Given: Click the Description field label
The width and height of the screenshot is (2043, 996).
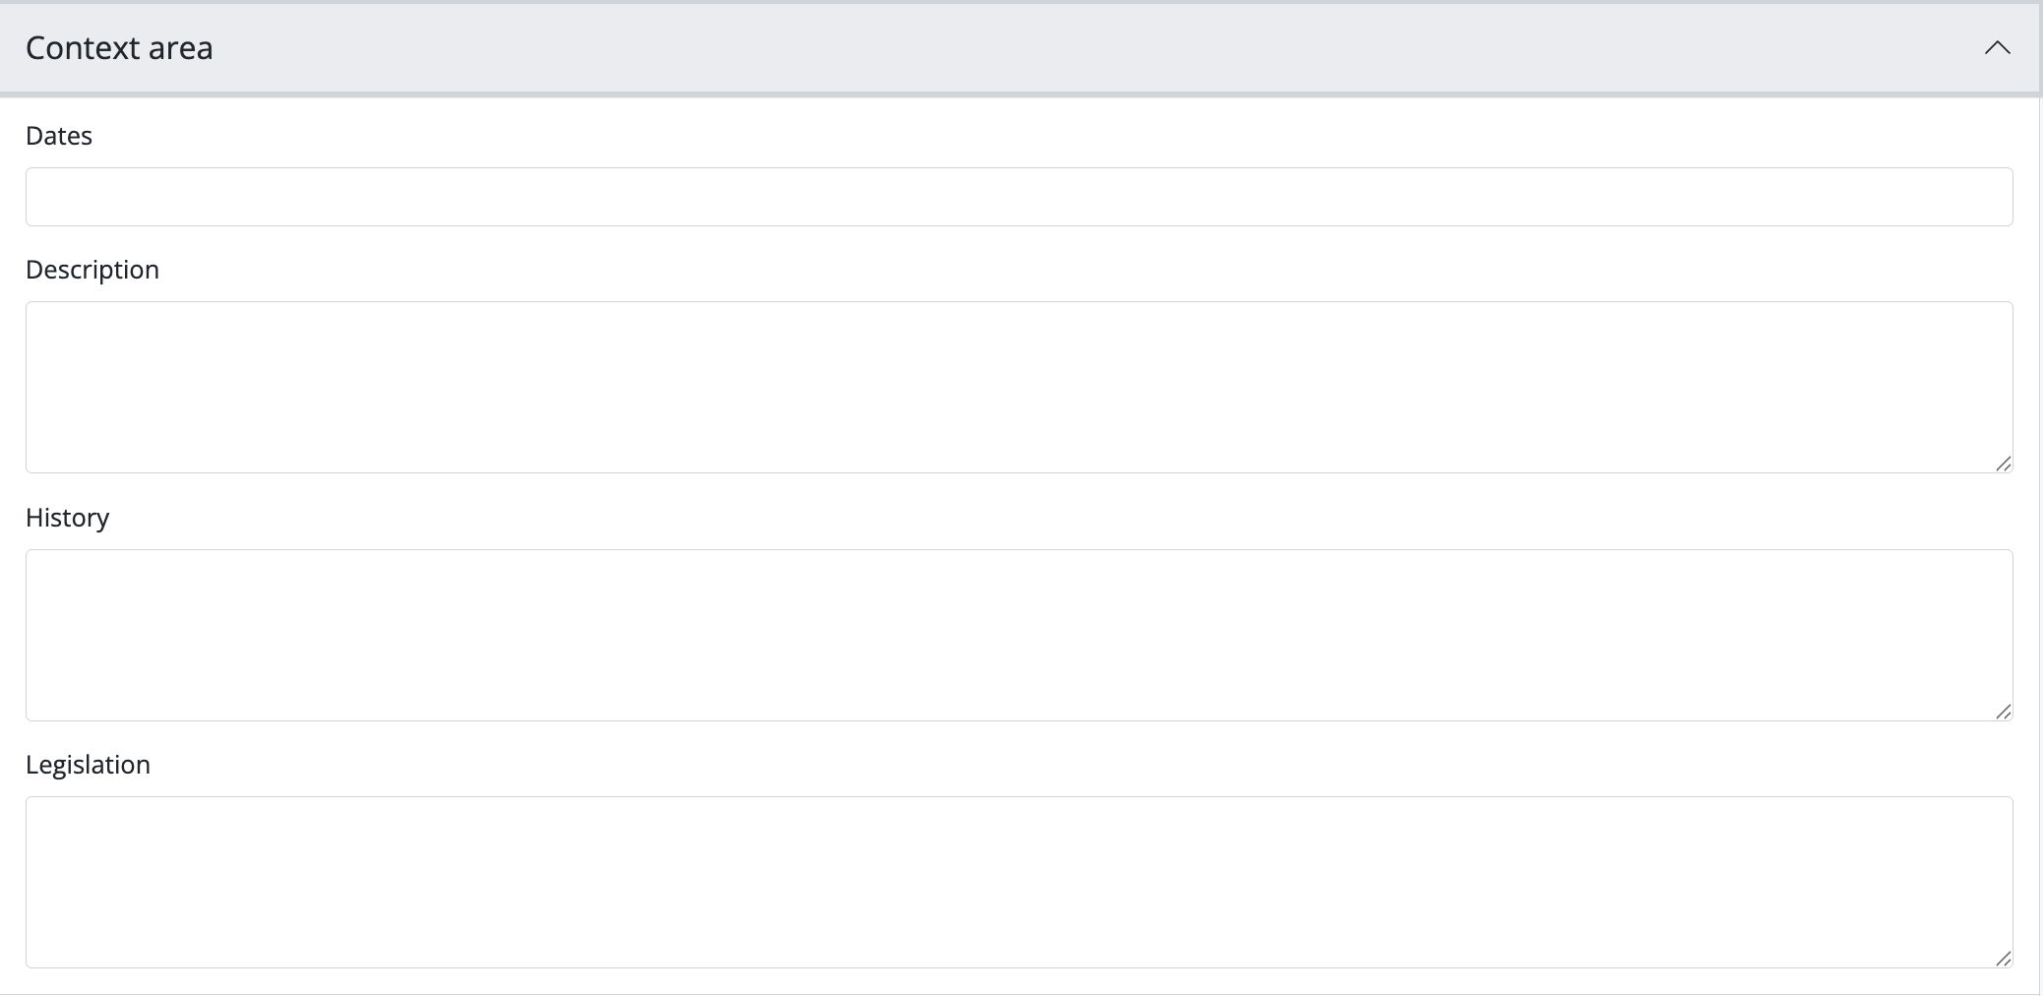Looking at the screenshot, I should point(93,270).
